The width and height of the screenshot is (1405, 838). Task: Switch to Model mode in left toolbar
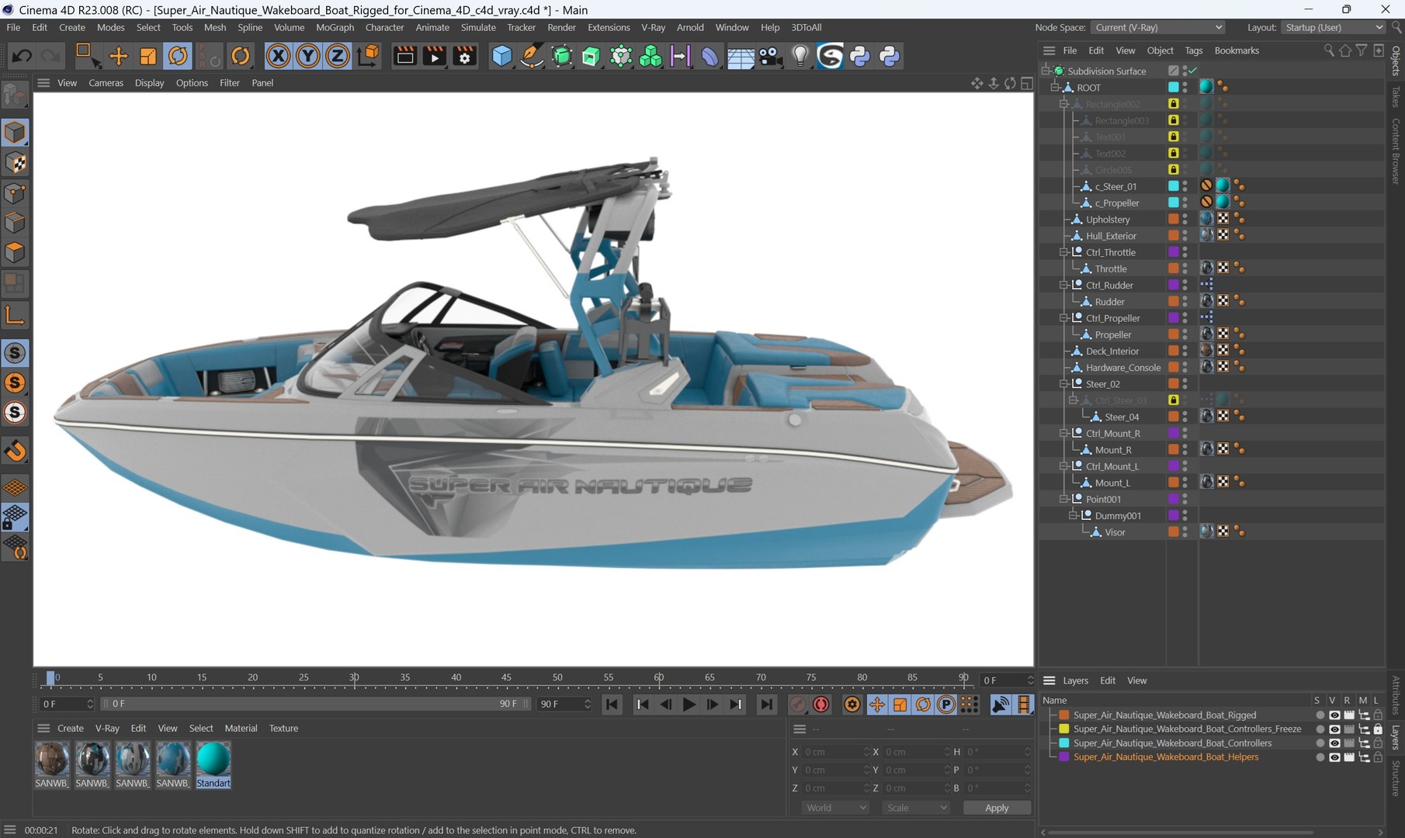click(15, 133)
